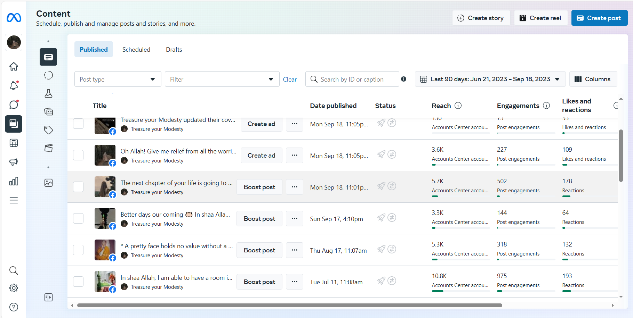Open the A/B tests flask icon
This screenshot has width=633, height=318.
[x=48, y=93]
